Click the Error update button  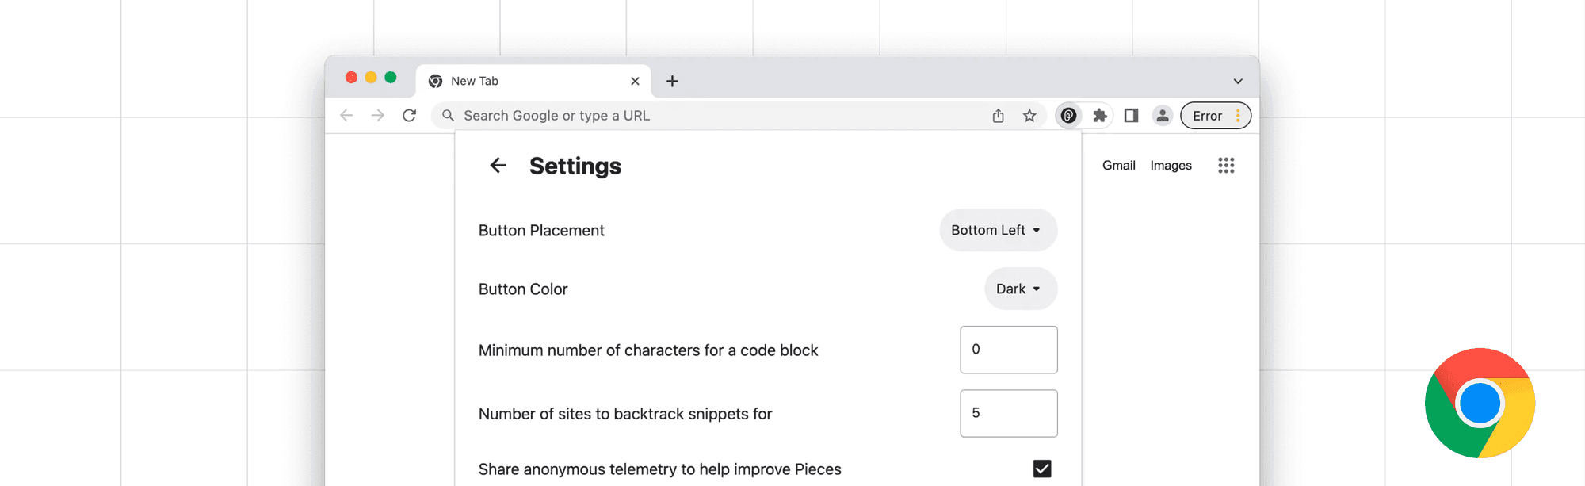click(1215, 116)
